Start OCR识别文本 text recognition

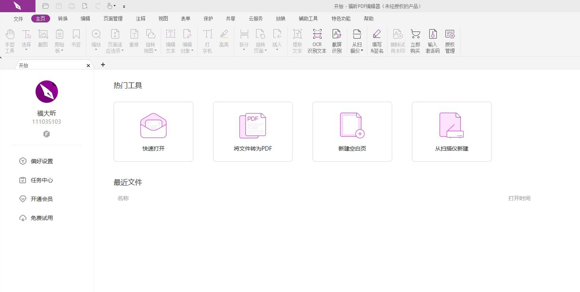tap(317, 40)
